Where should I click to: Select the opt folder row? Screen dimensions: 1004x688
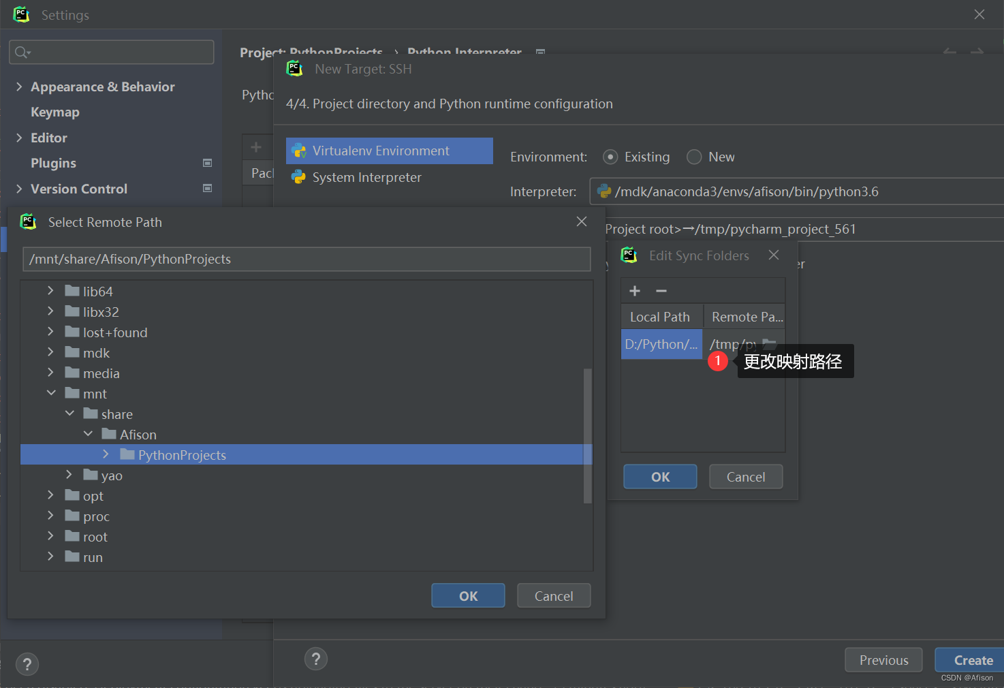(307, 495)
